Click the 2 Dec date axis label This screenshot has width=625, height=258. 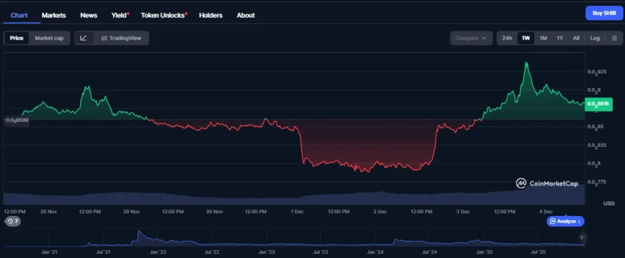click(x=380, y=212)
